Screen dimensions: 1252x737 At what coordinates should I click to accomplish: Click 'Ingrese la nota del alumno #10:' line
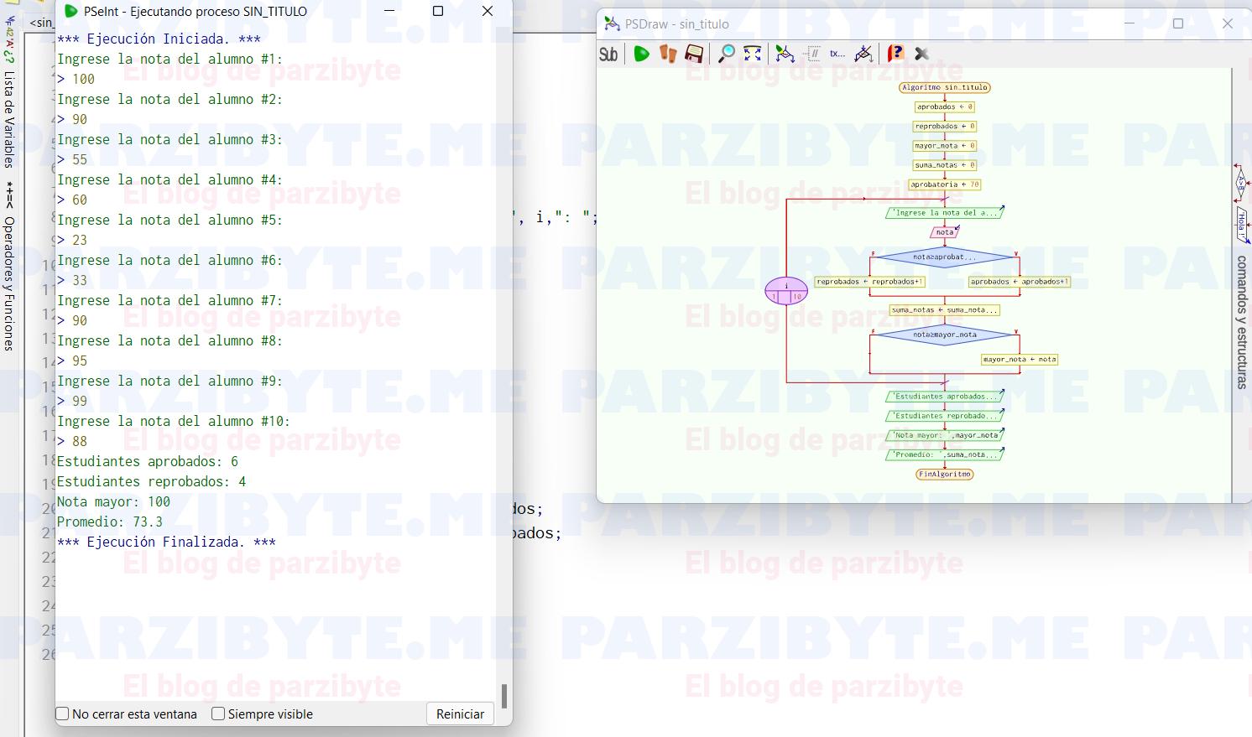point(174,421)
